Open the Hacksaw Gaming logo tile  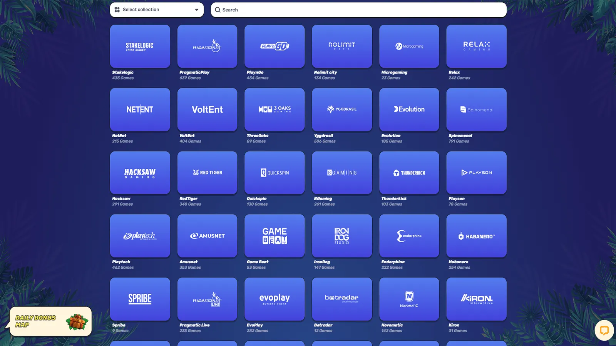point(140,173)
